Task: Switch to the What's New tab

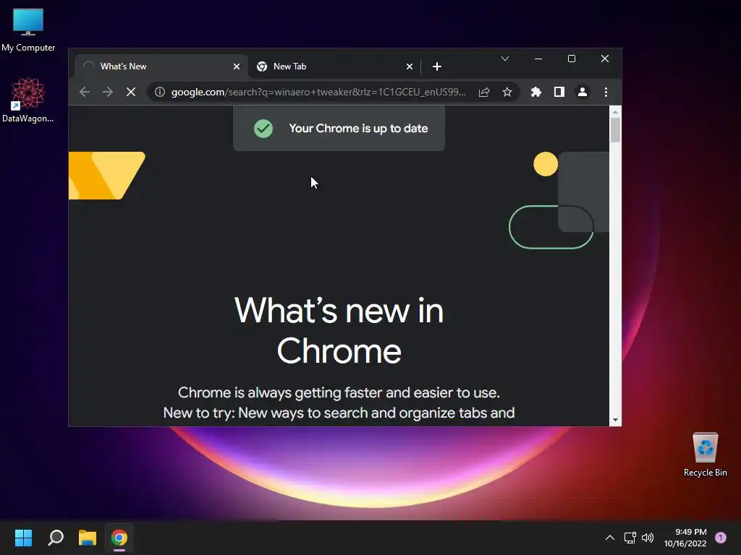Action: (161, 66)
